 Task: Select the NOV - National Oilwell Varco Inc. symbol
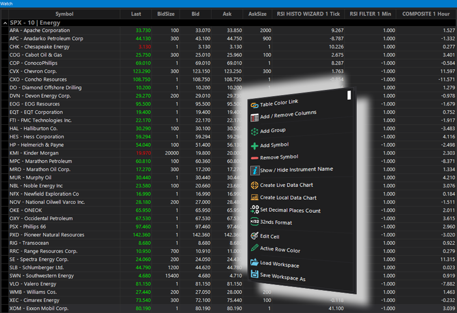(47, 202)
